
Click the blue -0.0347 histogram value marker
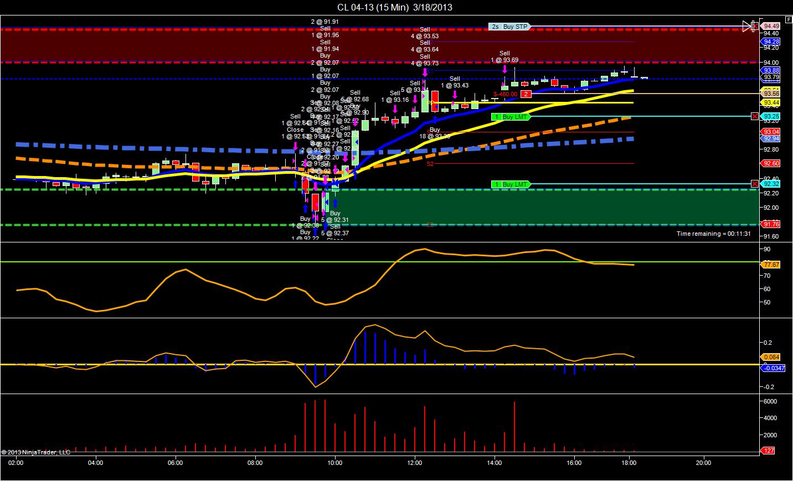coord(774,368)
